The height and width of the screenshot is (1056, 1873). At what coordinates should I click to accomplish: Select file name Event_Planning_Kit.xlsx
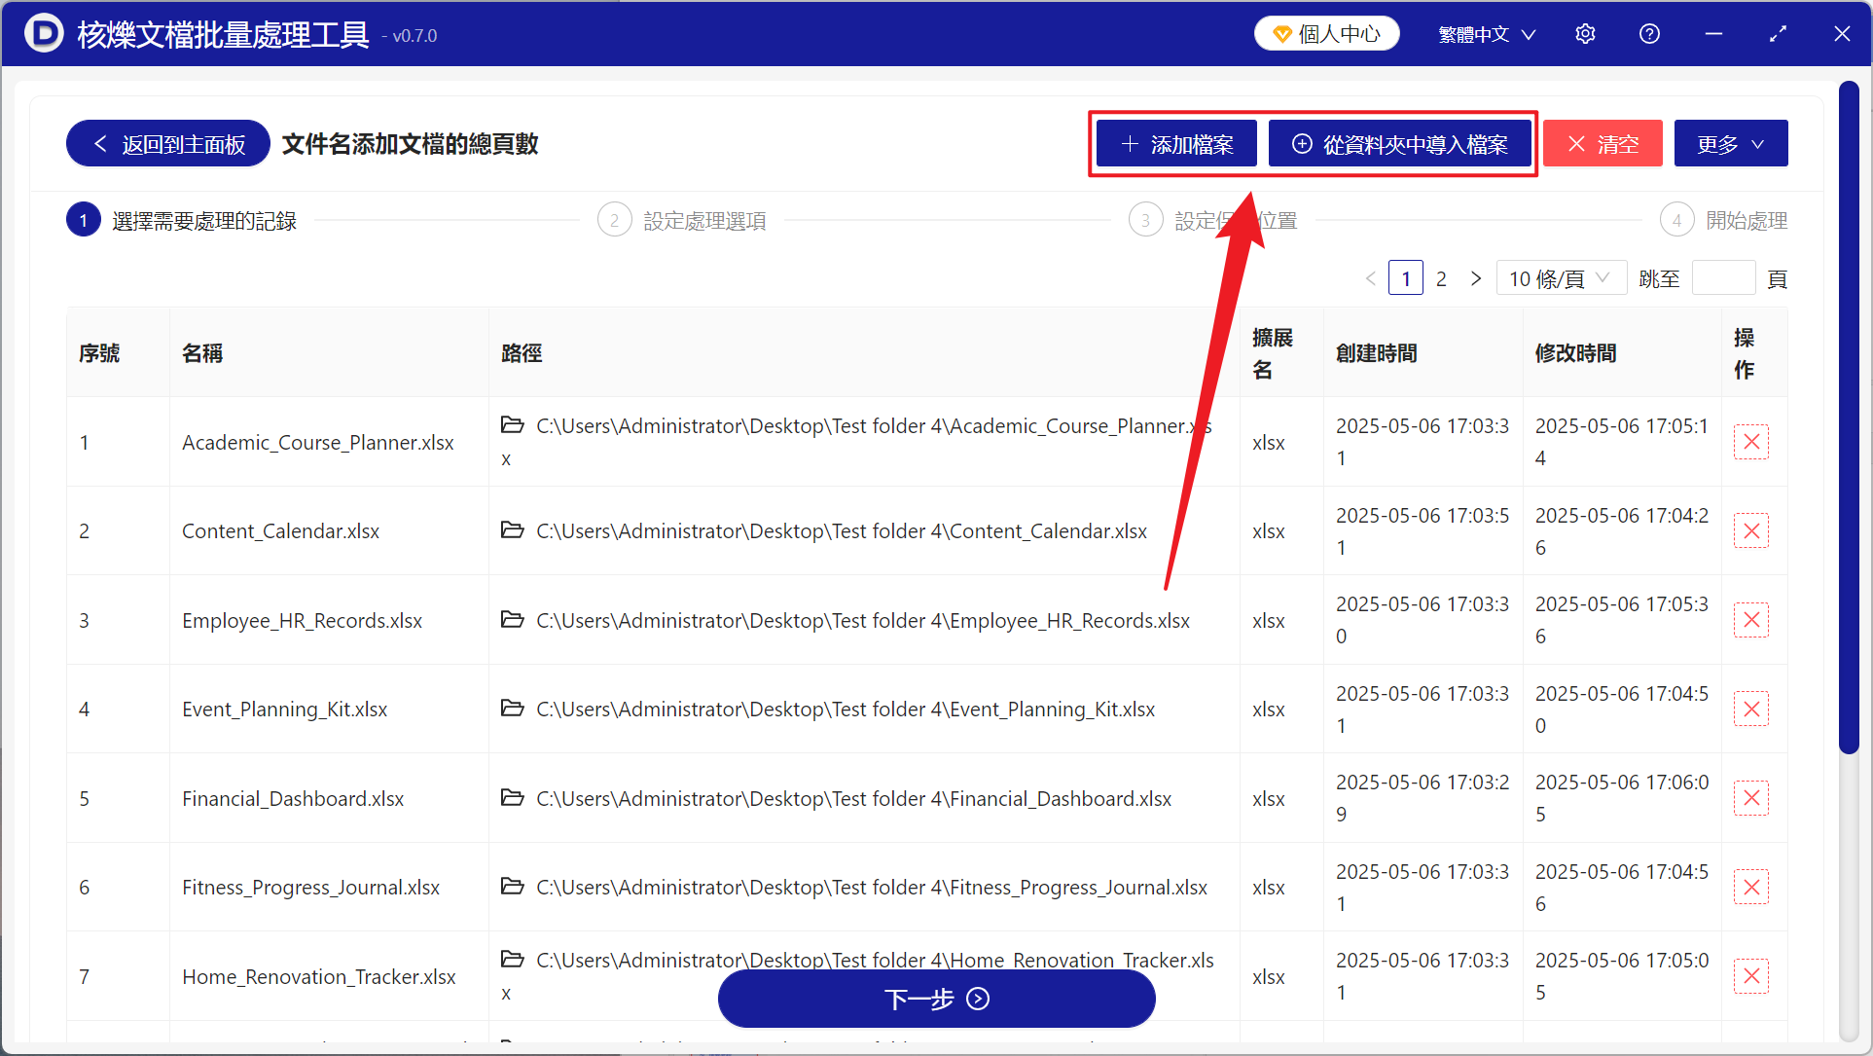[x=284, y=710]
